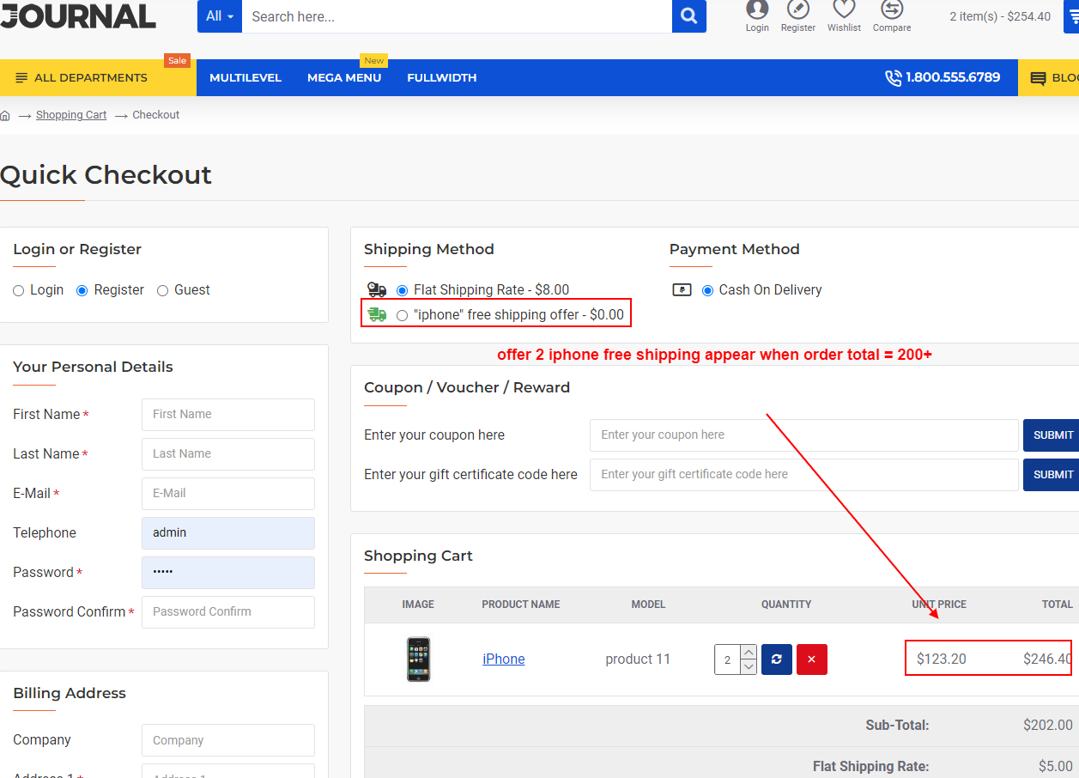Choose Flat Shipping Rate - $8.00
Image resolution: width=1079 pixels, height=778 pixels.
click(x=403, y=291)
